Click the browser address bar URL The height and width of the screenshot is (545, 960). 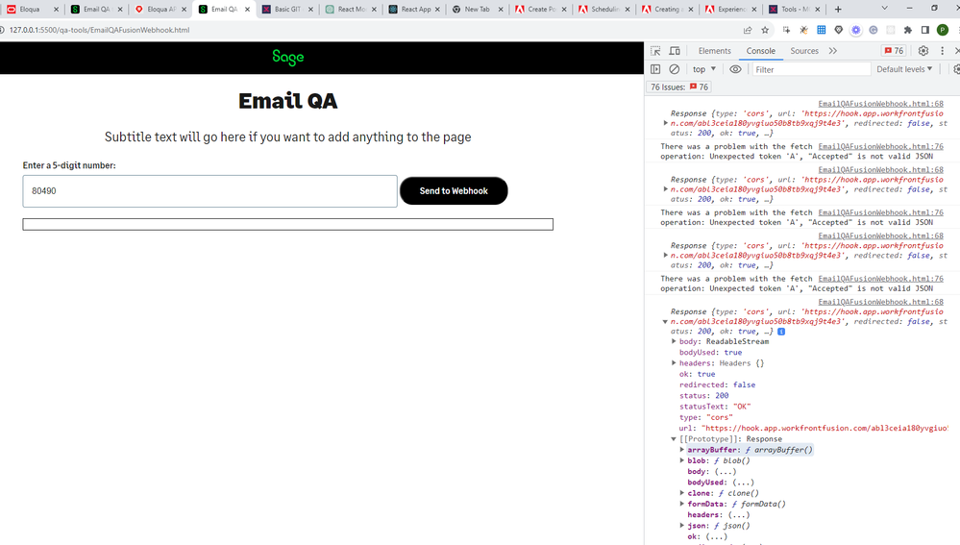click(x=99, y=30)
